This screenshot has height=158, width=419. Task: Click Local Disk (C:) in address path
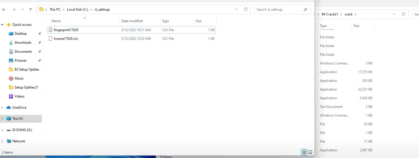[x=77, y=10]
